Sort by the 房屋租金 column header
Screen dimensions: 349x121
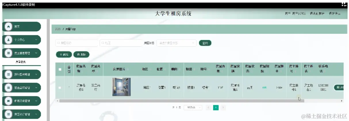coord(279,69)
